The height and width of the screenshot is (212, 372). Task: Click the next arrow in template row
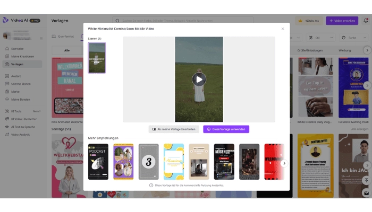(x=367, y=85)
